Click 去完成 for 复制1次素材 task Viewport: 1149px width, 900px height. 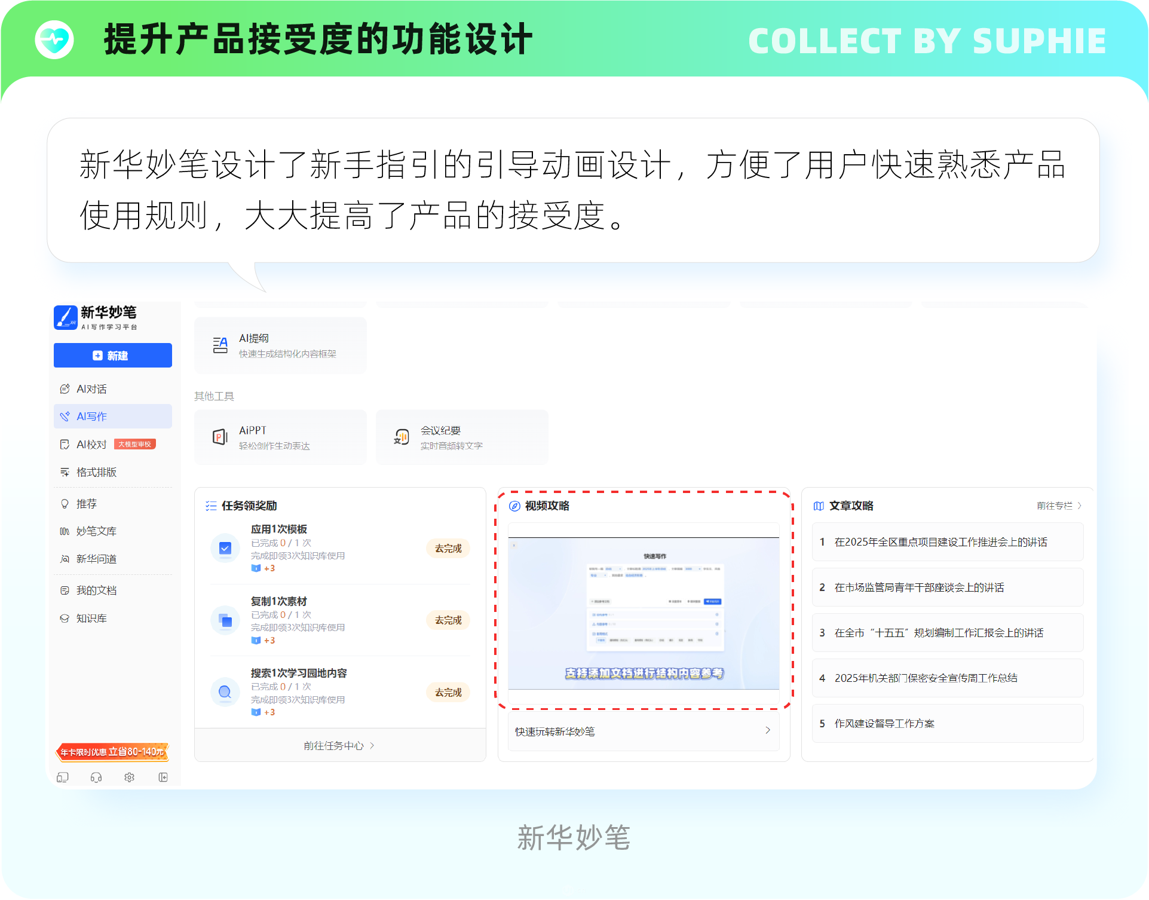pos(448,620)
